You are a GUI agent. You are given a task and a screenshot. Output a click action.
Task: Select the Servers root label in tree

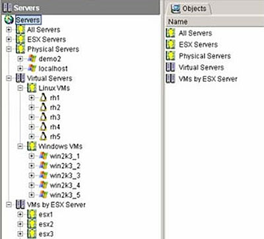click(x=28, y=20)
